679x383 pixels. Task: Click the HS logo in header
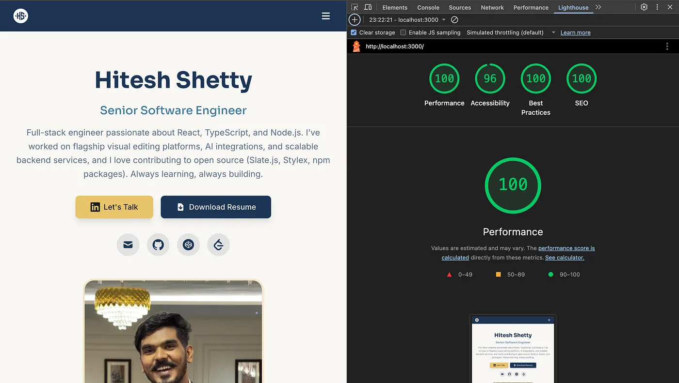point(20,16)
